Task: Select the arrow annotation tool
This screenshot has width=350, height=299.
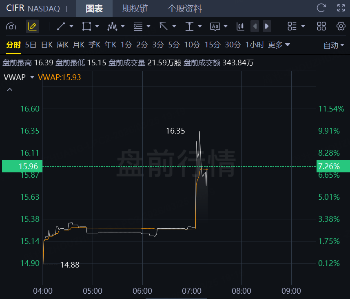Action: click(164, 27)
